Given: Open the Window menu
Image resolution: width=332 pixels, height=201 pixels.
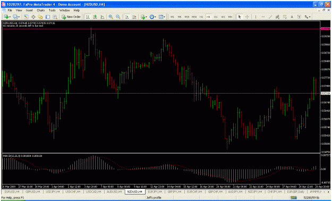Looking at the screenshot, I should coord(65,10).
